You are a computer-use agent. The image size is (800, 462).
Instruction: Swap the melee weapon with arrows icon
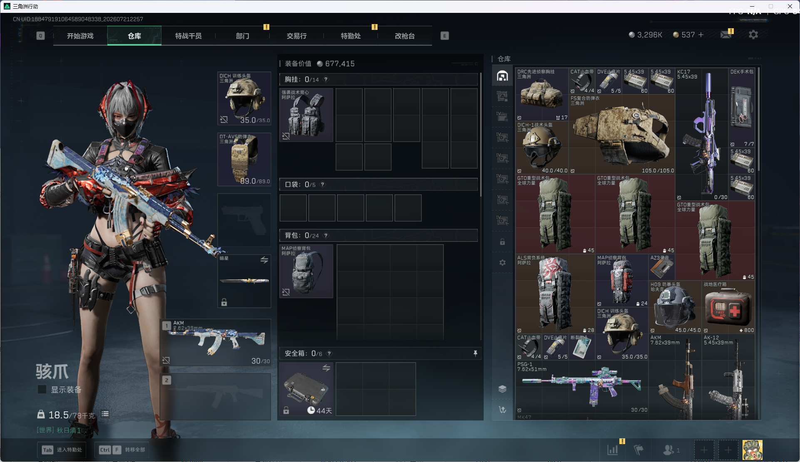(x=264, y=260)
